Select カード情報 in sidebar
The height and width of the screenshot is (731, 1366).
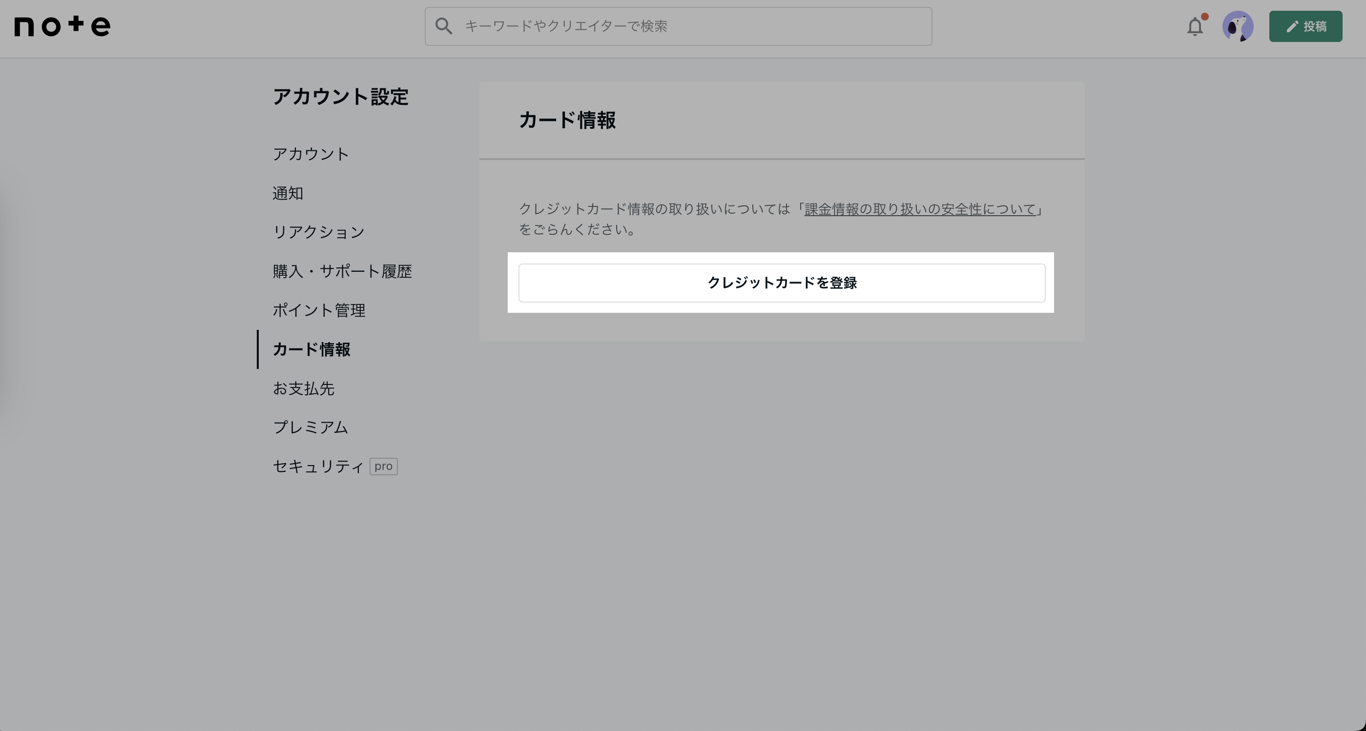[311, 350]
